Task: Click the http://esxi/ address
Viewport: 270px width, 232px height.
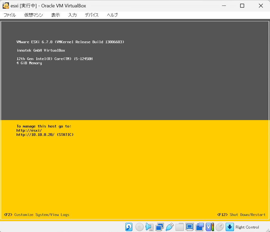Action: pos(29,131)
